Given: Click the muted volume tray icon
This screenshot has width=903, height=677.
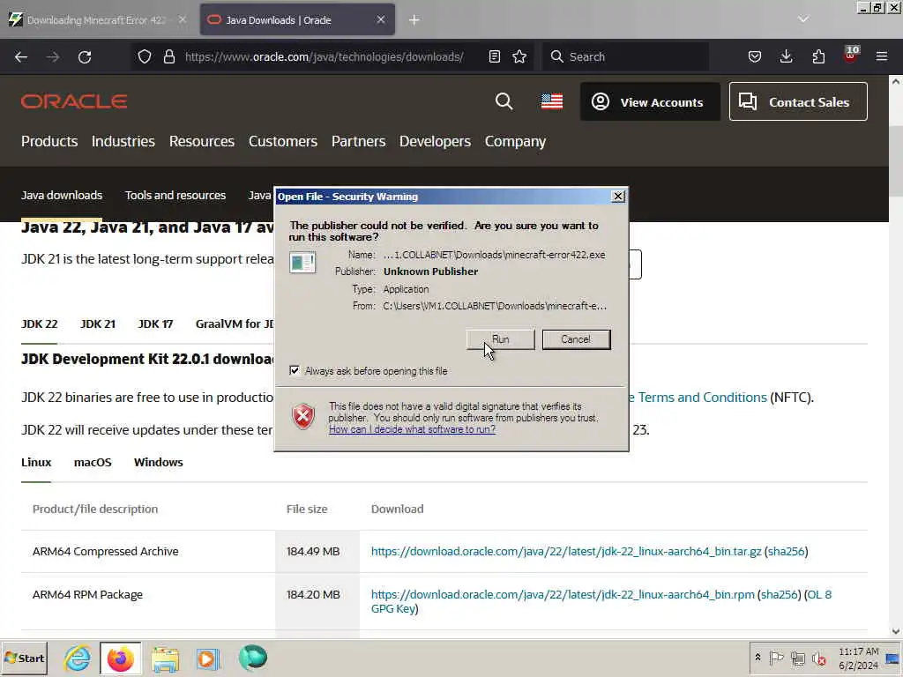Looking at the screenshot, I should click(x=818, y=658).
